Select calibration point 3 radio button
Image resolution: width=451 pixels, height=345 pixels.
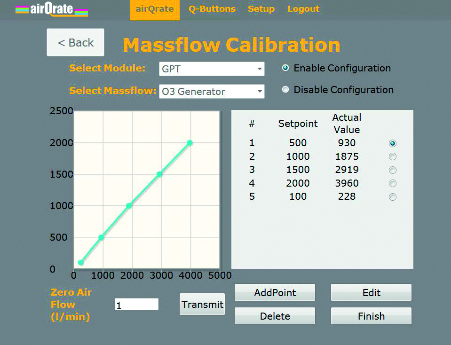point(393,170)
